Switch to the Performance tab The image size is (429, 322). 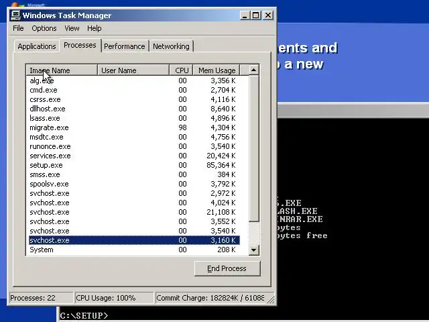125,46
